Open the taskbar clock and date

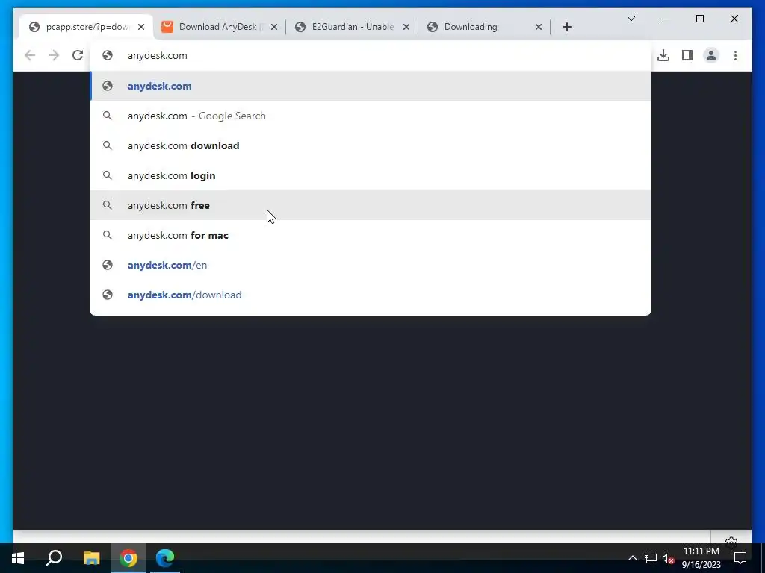[701, 558]
